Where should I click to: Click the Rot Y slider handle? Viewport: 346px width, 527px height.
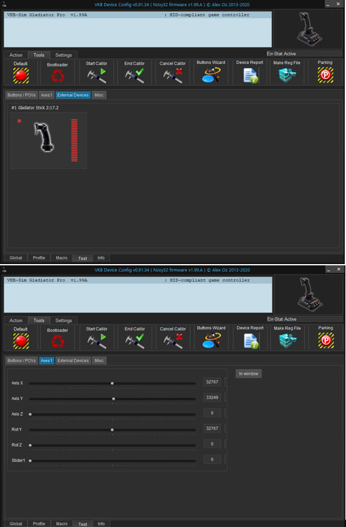pos(112,430)
